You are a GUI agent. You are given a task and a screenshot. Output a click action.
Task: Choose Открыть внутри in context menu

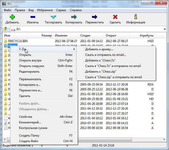pos(44,60)
